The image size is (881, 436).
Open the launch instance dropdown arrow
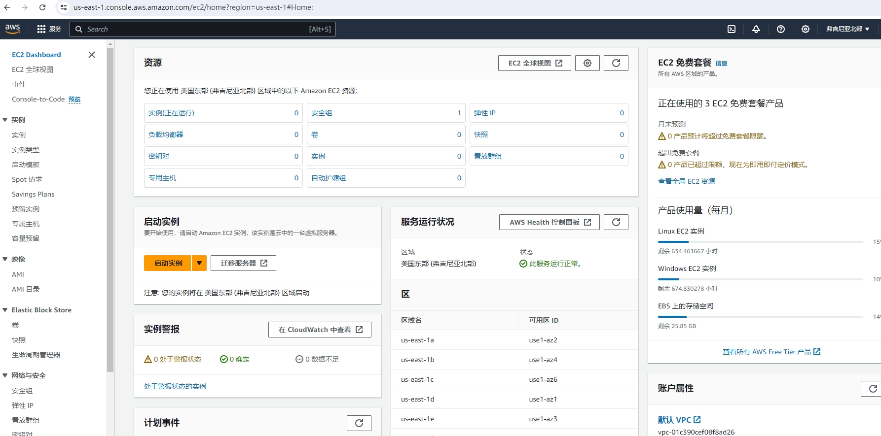(x=199, y=263)
